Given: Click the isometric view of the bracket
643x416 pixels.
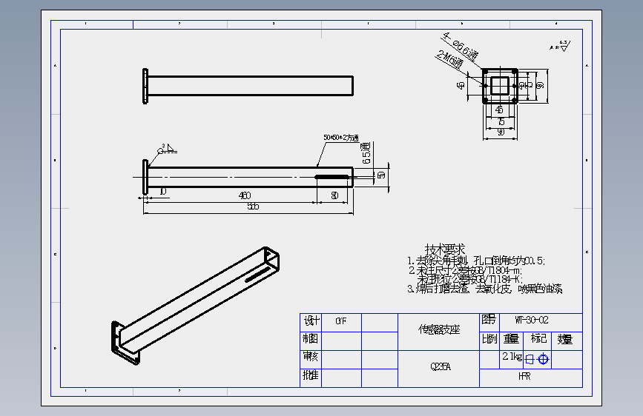Looking at the screenshot, I should (x=196, y=306).
